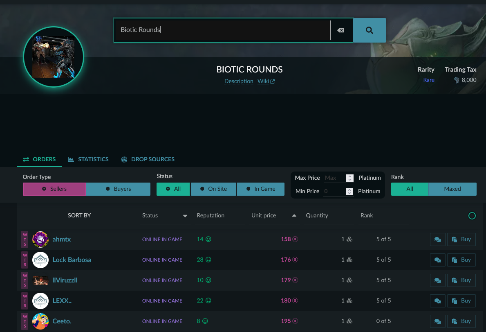Image resolution: width=486 pixels, height=332 pixels.
Task: Filter orders by On Site status
Action: coord(213,189)
